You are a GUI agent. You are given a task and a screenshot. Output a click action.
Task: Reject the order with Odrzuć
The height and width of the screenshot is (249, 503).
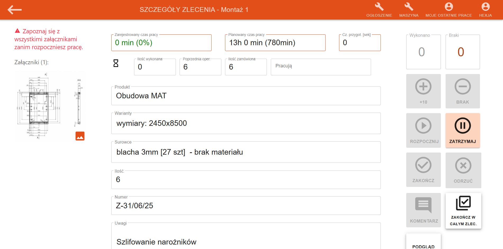(x=463, y=170)
